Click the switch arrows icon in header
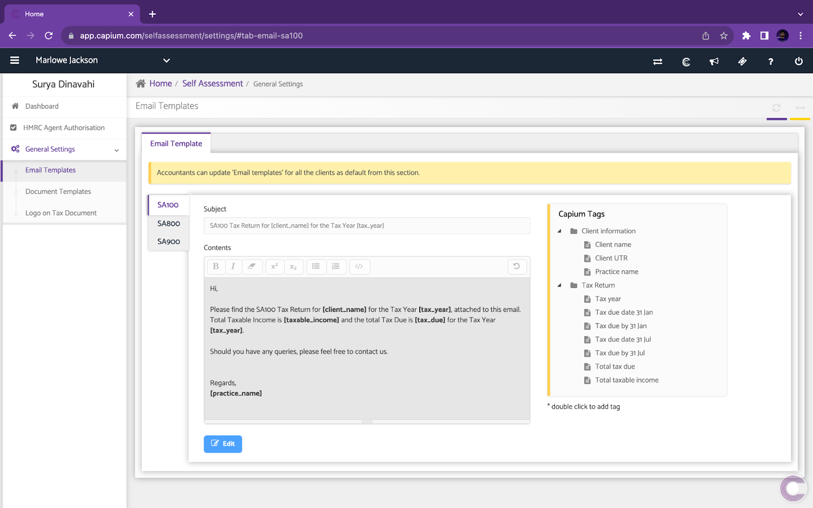The image size is (813, 508). 658,61
